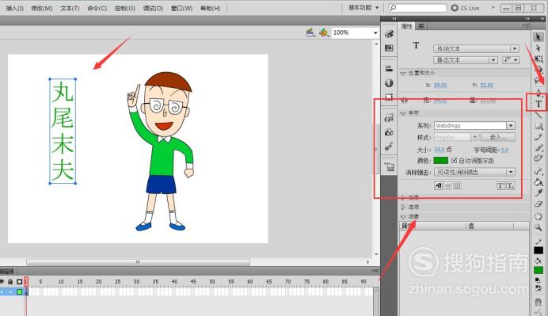The height and width of the screenshot is (316, 548).
Task: Select the Eraser tool
Action: pyautogui.click(x=538, y=204)
